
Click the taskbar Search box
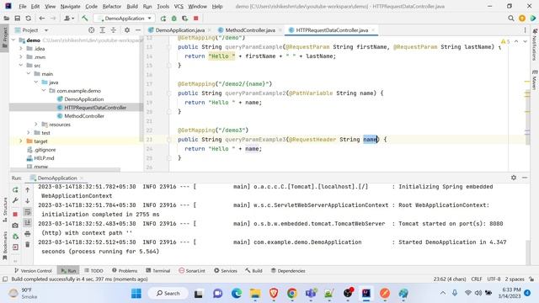click(168, 294)
